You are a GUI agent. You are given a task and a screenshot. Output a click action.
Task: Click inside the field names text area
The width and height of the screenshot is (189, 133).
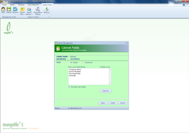pyautogui.click(x=89, y=77)
